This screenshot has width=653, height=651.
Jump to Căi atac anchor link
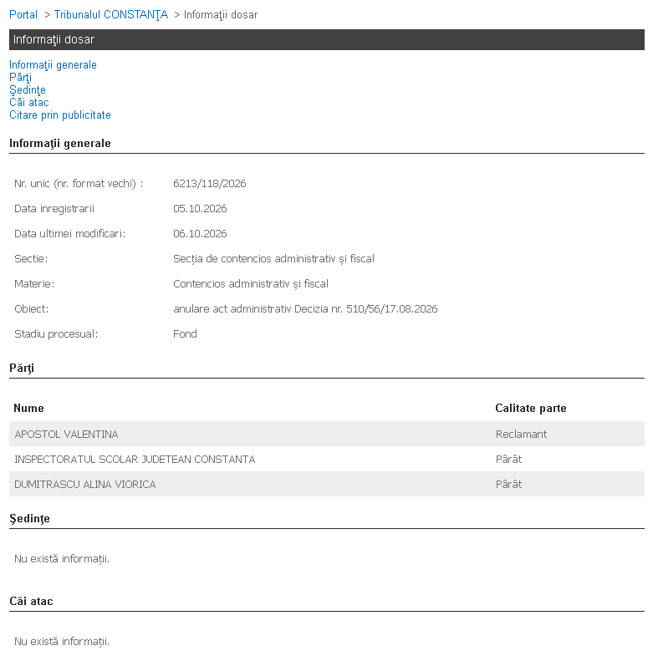(x=29, y=103)
